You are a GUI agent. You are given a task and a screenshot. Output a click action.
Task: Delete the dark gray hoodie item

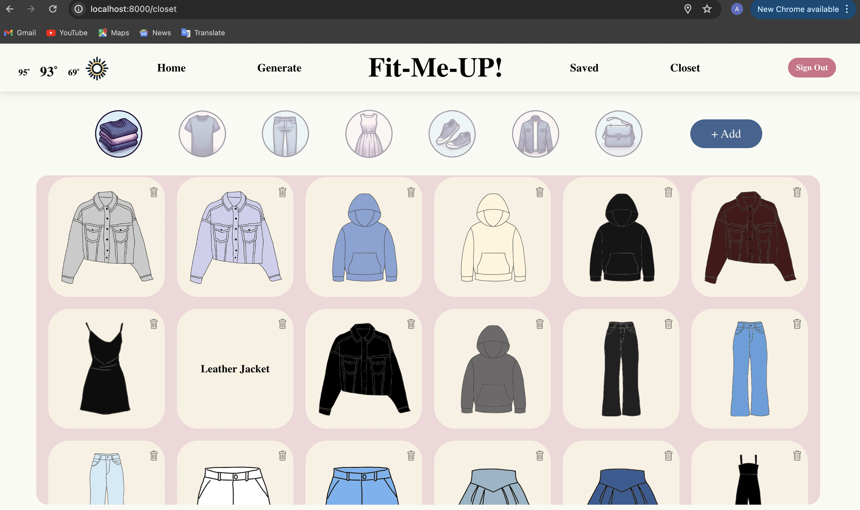(x=540, y=324)
